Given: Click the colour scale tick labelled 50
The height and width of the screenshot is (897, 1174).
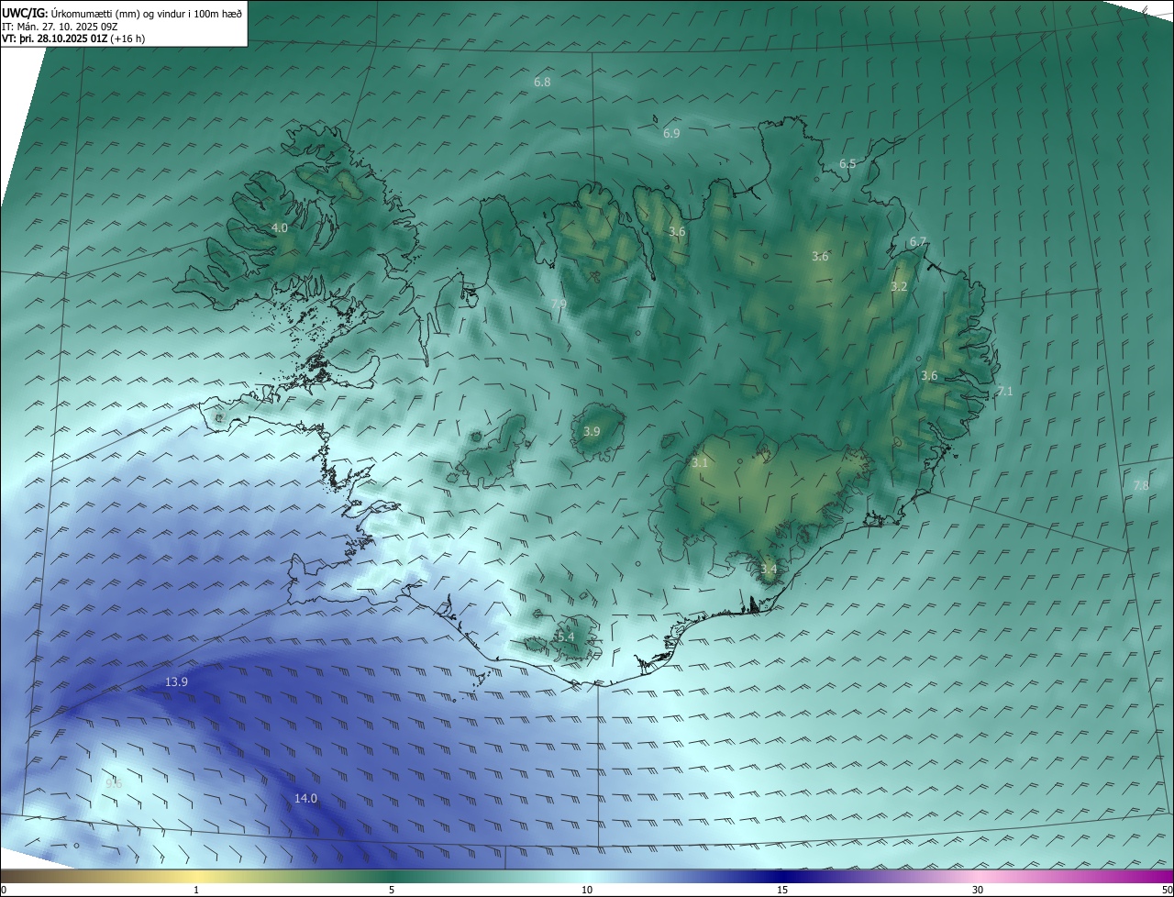Looking at the screenshot, I should [1168, 890].
